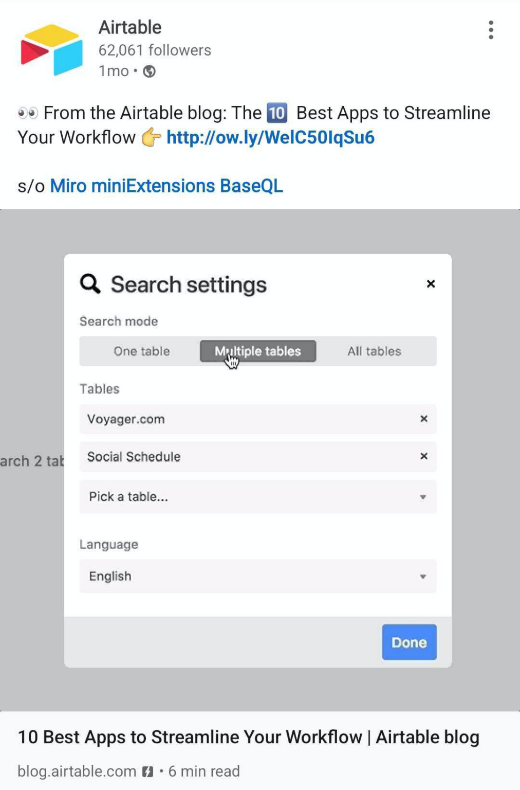Click the magnifier icon in Search settings
The height and width of the screenshot is (790, 520).
[x=90, y=284]
